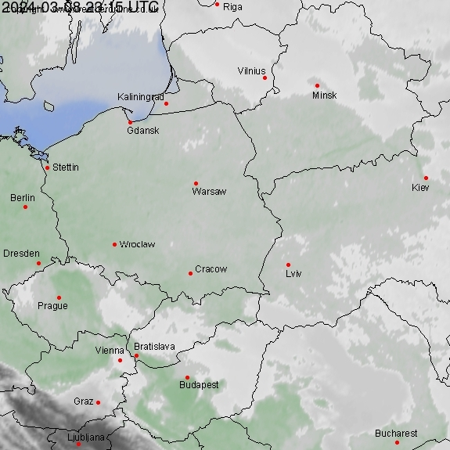Click the red dot marking Kiev
This screenshot has height=450, width=450.
[426, 178]
